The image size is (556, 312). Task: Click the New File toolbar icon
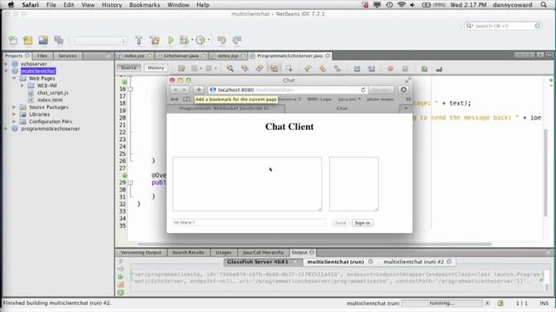[x=13, y=41]
